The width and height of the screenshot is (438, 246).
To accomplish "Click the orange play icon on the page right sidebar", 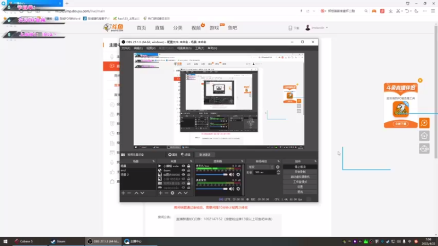I will tap(424, 123).
